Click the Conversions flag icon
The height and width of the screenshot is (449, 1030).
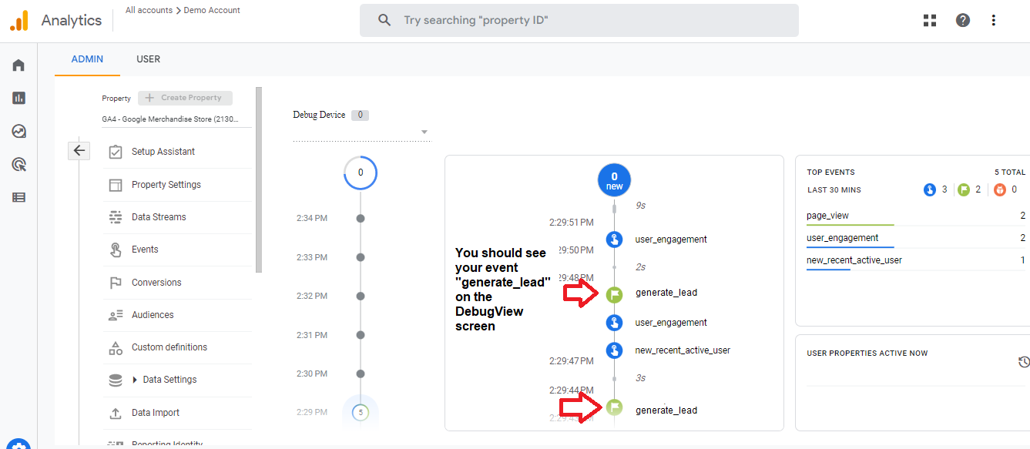coord(116,283)
